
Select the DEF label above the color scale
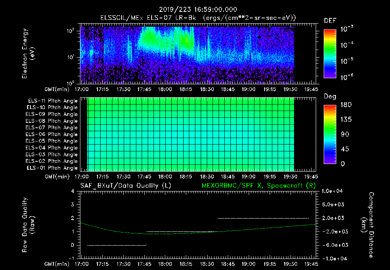[330, 21]
